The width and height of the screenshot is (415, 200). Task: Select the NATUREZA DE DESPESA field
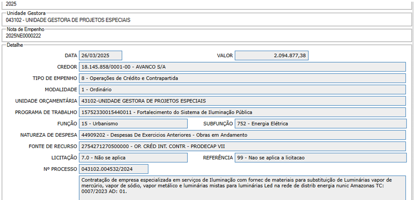pos(242,135)
